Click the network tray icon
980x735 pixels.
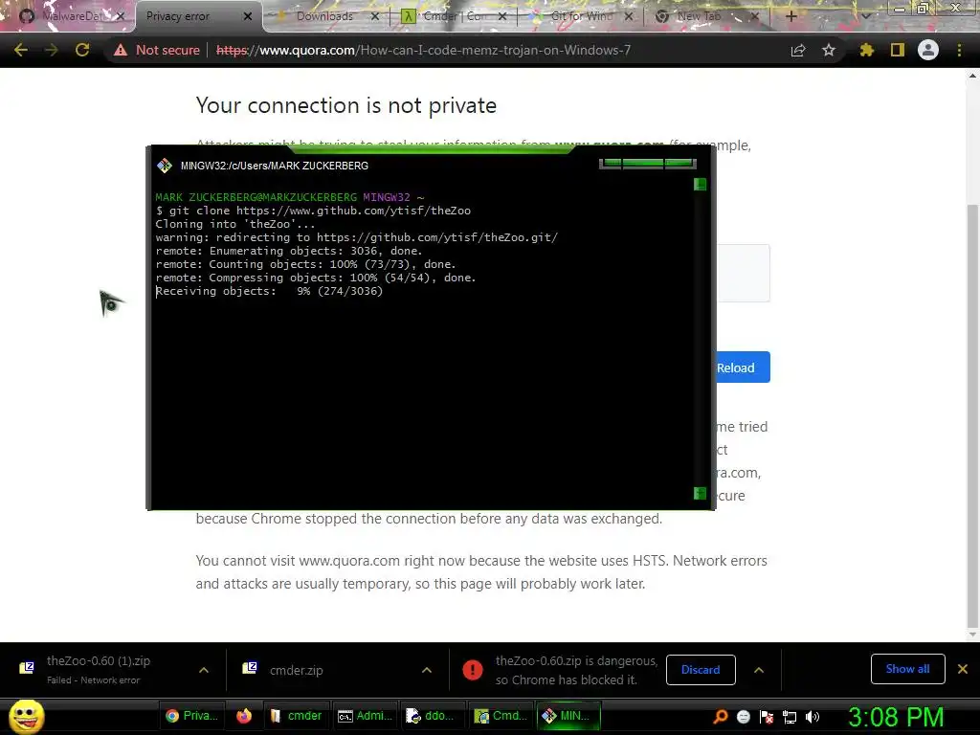[790, 717]
